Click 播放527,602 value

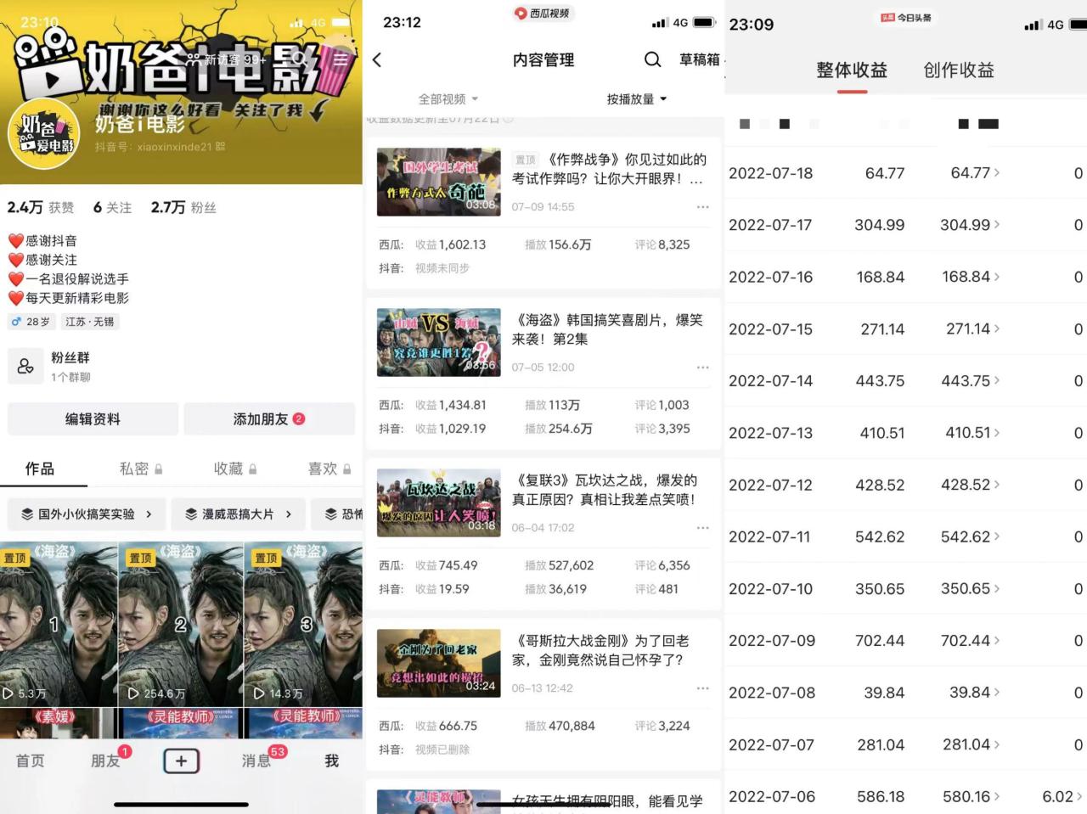click(560, 565)
